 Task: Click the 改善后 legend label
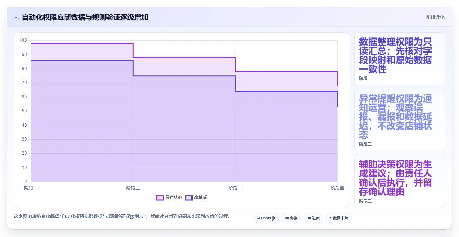pyautogui.click(x=200, y=197)
